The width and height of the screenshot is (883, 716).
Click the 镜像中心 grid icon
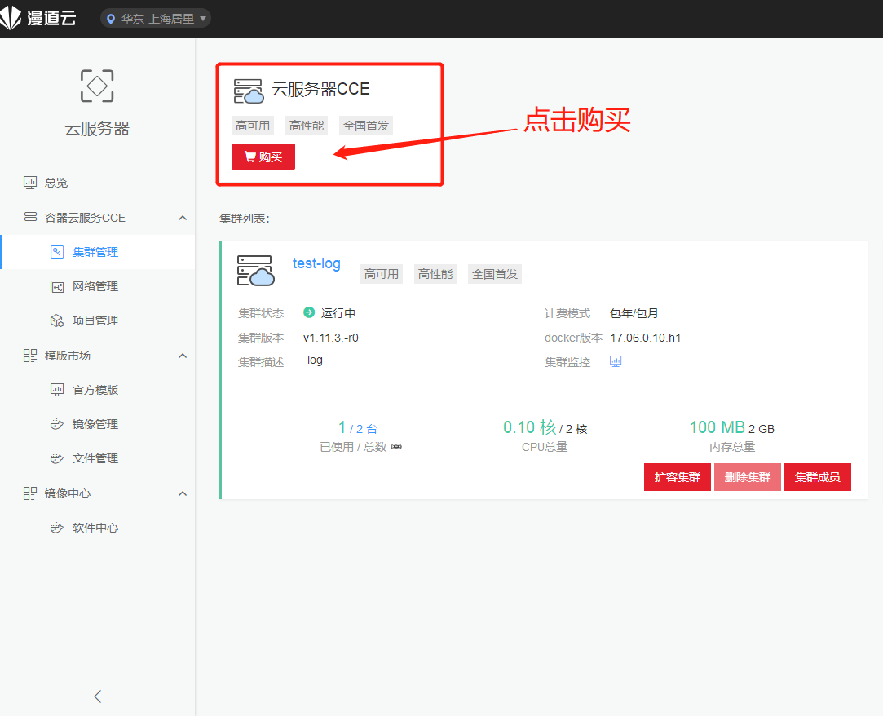coord(30,493)
